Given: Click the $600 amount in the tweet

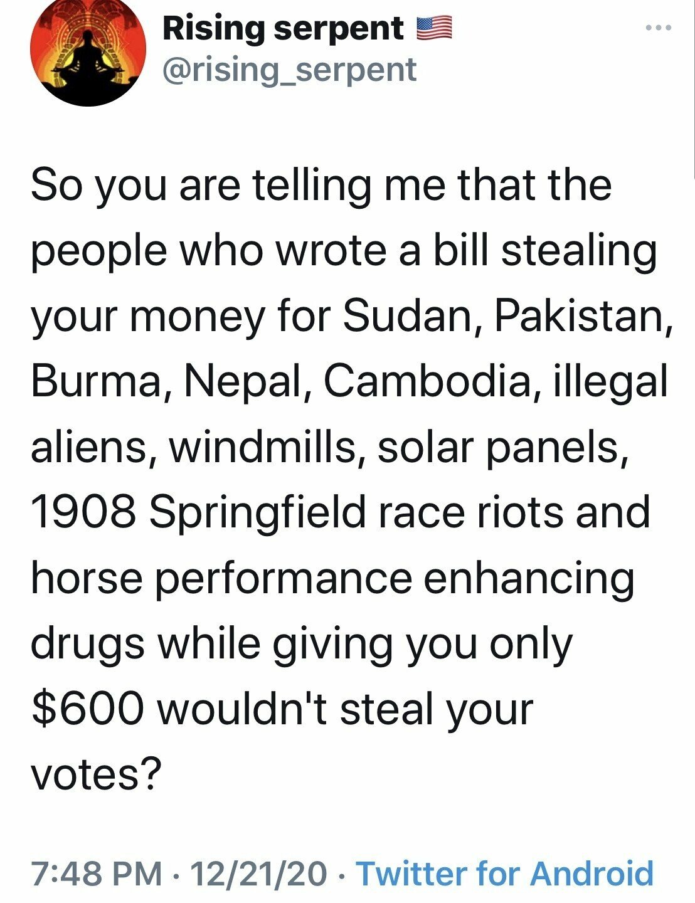Looking at the screenshot, I should pos(87,709).
